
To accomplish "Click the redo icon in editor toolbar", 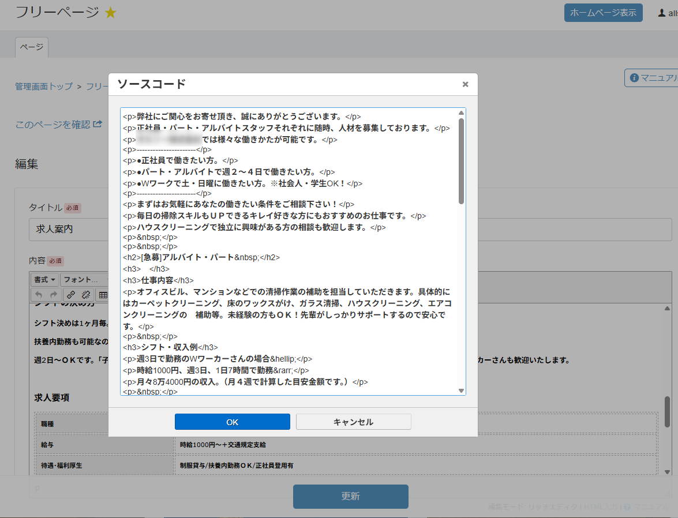I will tap(52, 295).
